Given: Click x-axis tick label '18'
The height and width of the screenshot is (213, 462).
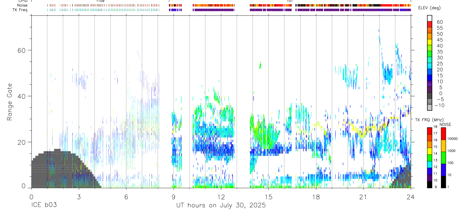Looking at the screenshot, I should pos(316,197).
